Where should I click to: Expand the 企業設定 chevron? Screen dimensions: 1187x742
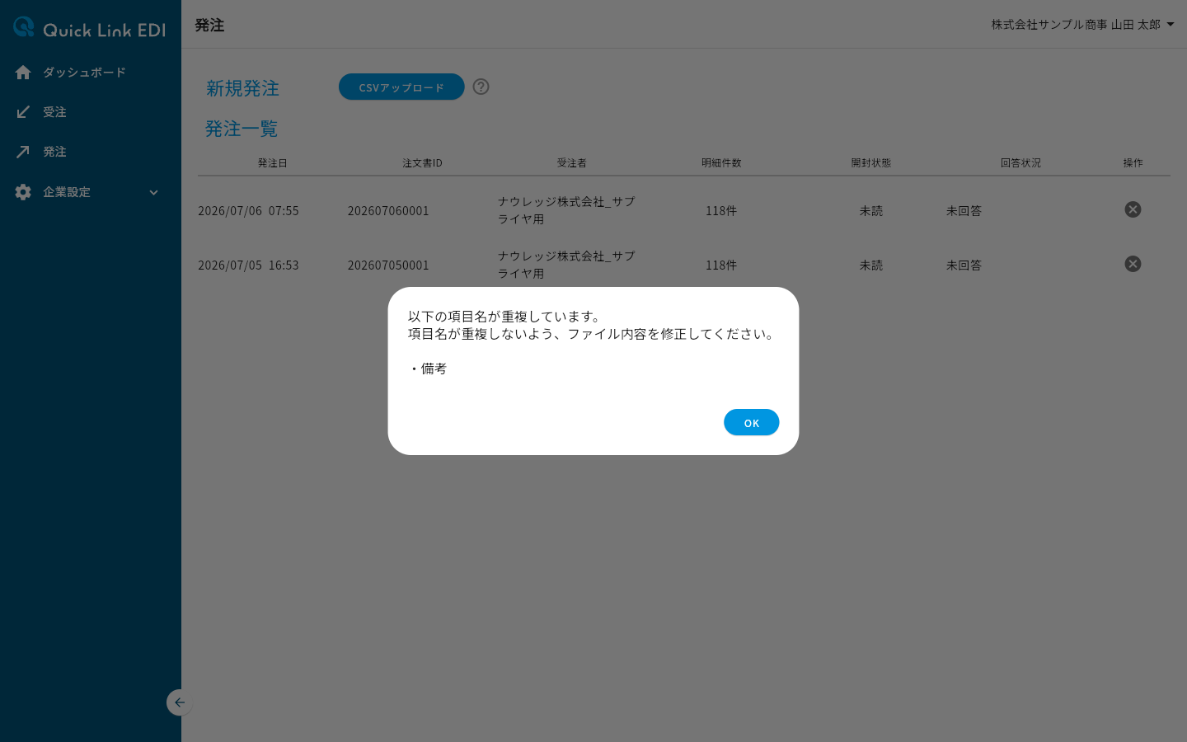point(153,192)
